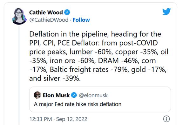Open quoted text about Fed rate hike
This screenshot has width=183, height=133.
coord(78,104)
